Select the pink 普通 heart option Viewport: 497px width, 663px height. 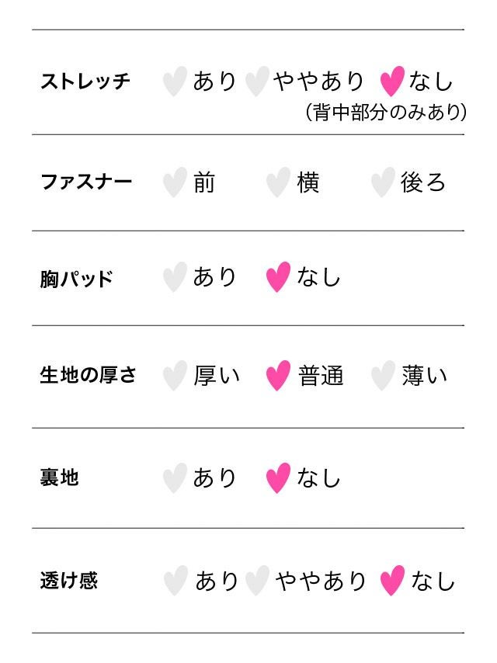tap(278, 376)
